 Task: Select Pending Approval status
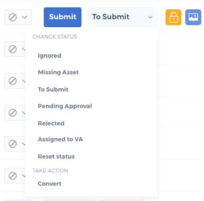(x=65, y=106)
